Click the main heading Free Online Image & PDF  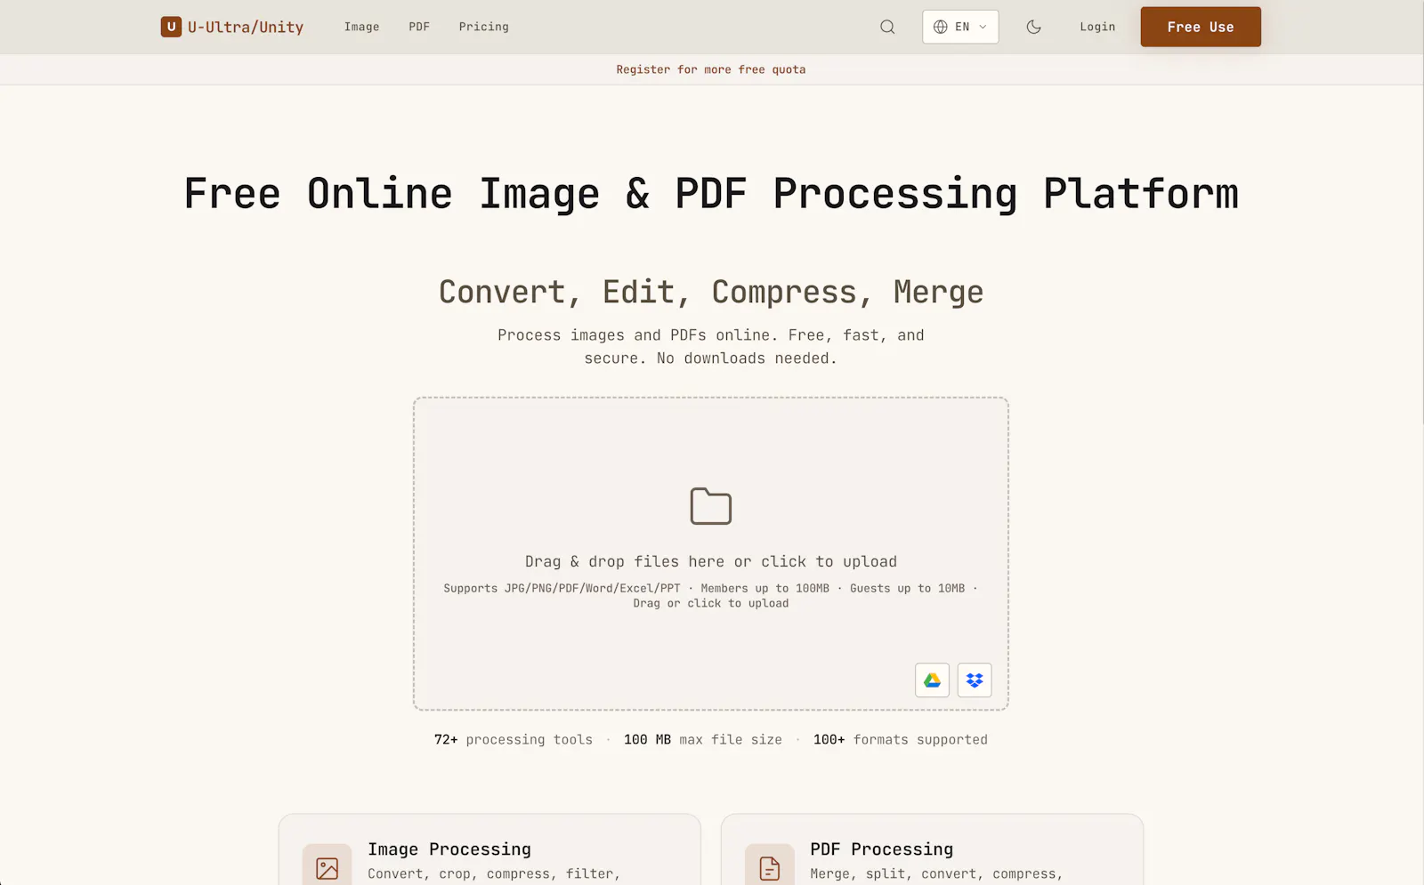click(x=711, y=194)
